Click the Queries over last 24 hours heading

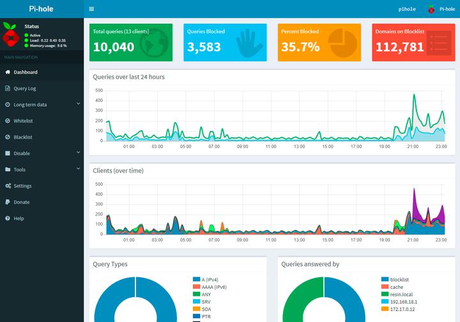(x=128, y=77)
